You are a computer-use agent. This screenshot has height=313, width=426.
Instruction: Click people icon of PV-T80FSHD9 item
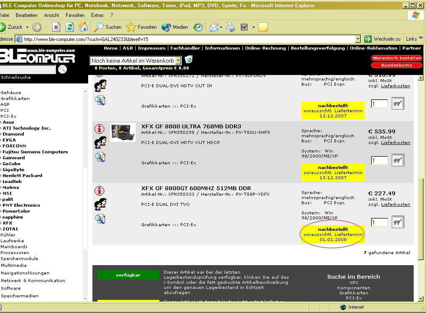pyautogui.click(x=100, y=86)
